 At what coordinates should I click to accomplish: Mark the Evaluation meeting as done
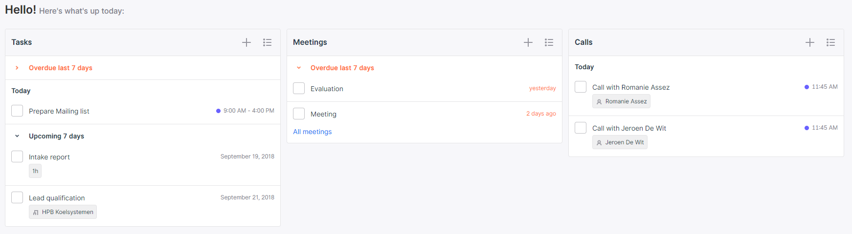(299, 88)
